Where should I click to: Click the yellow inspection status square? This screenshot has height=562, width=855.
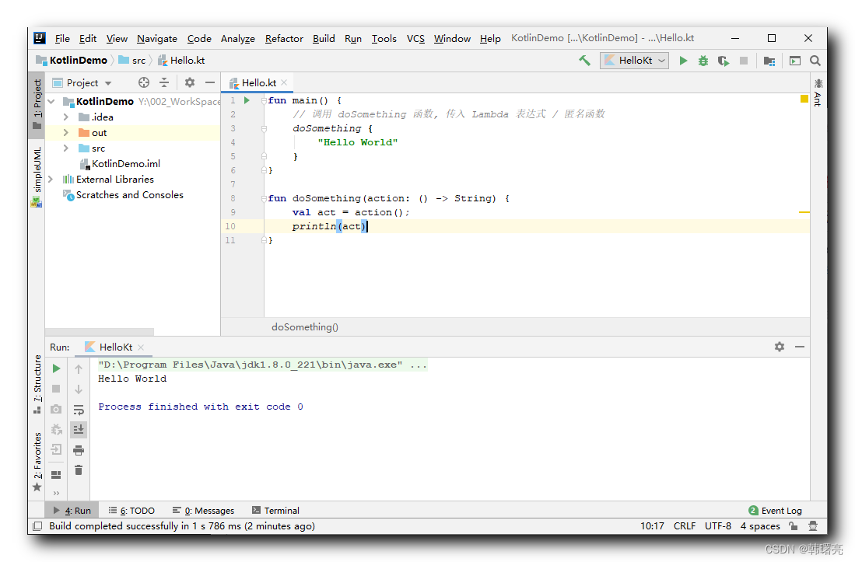click(804, 99)
